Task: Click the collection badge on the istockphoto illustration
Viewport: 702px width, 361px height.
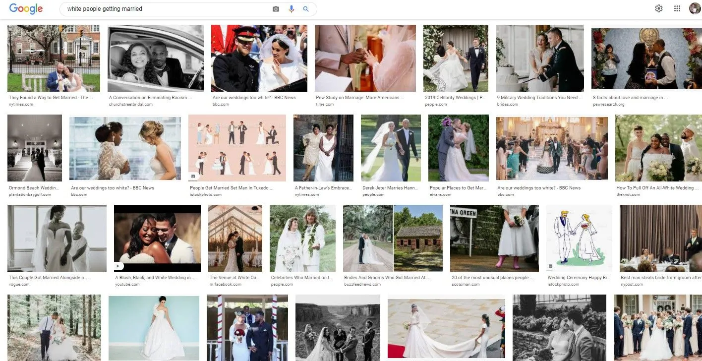Action: coord(193,176)
